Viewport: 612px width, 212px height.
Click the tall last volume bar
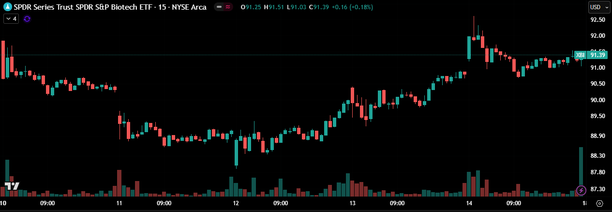coord(581,171)
